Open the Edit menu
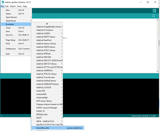Image resolution: width=160 pixels, height=131 pixels. tap(7, 6)
